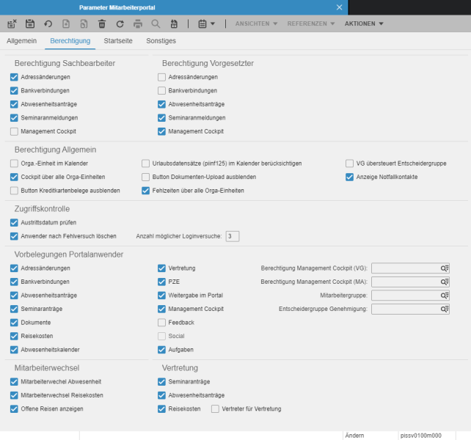Viewport: 471px width, 440px height.
Task: Uncheck Anzeige Notfallkontakte checkbox
Action: click(x=349, y=177)
